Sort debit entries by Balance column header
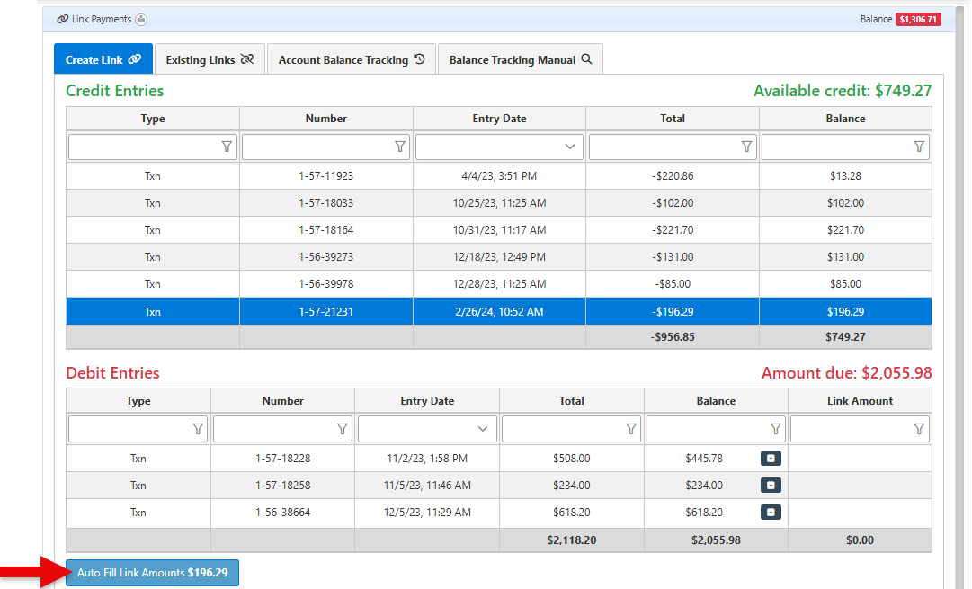This screenshot has height=589, width=972. tap(716, 401)
